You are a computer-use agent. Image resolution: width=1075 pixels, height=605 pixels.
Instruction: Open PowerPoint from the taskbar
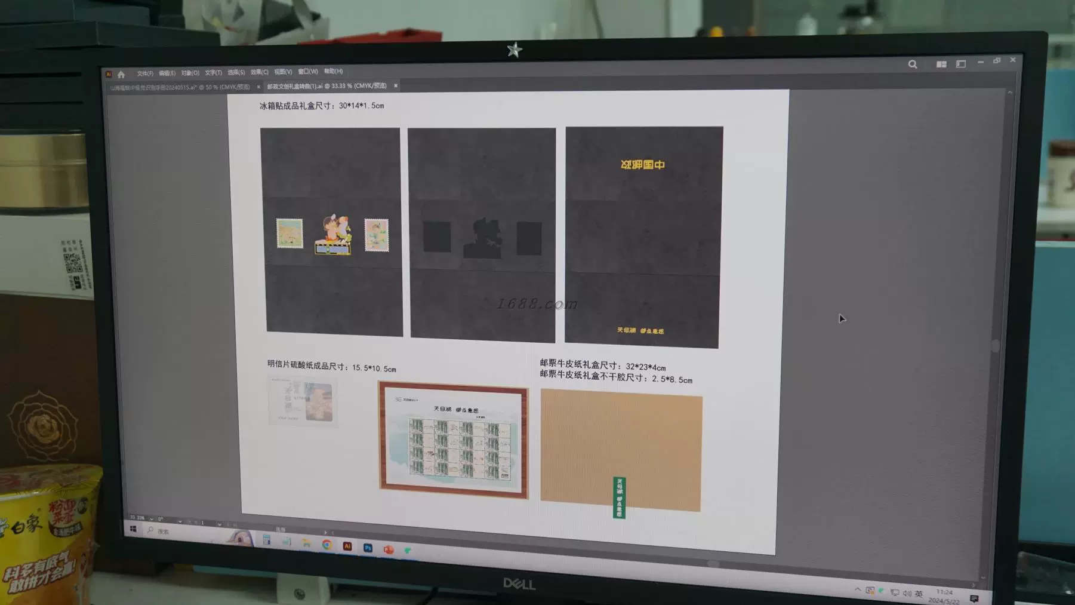389,549
